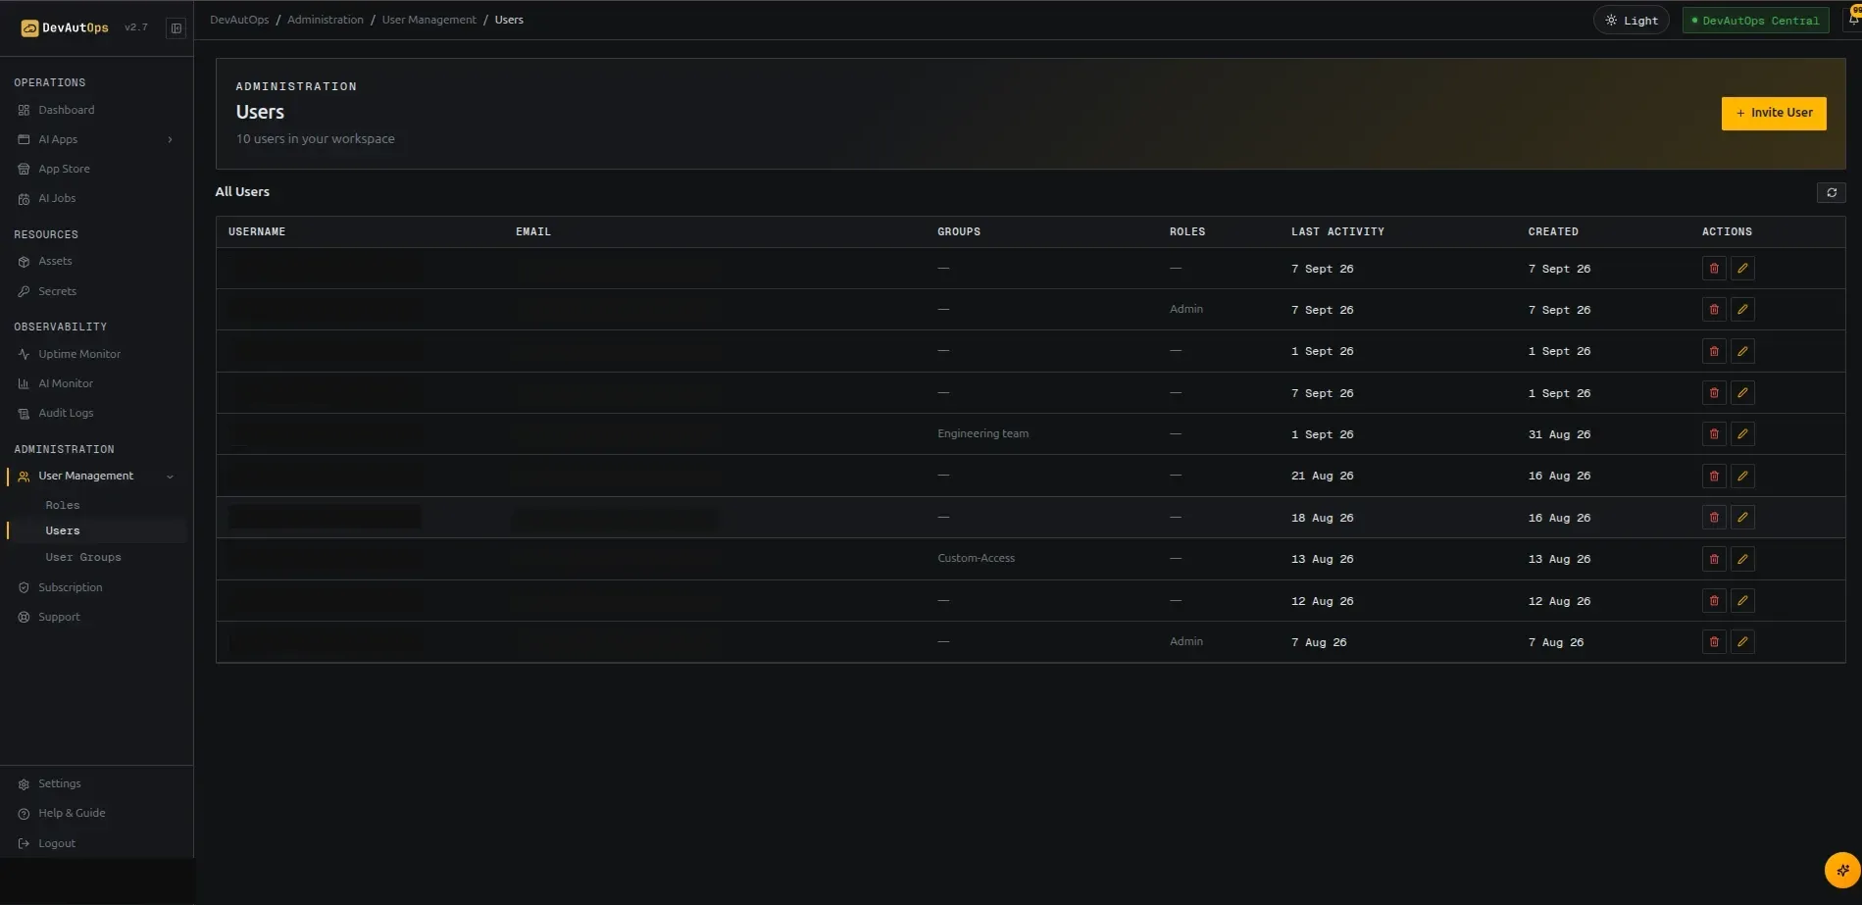Edit the user in Engineering team group
This screenshot has height=905, width=1862.
[1742, 434]
